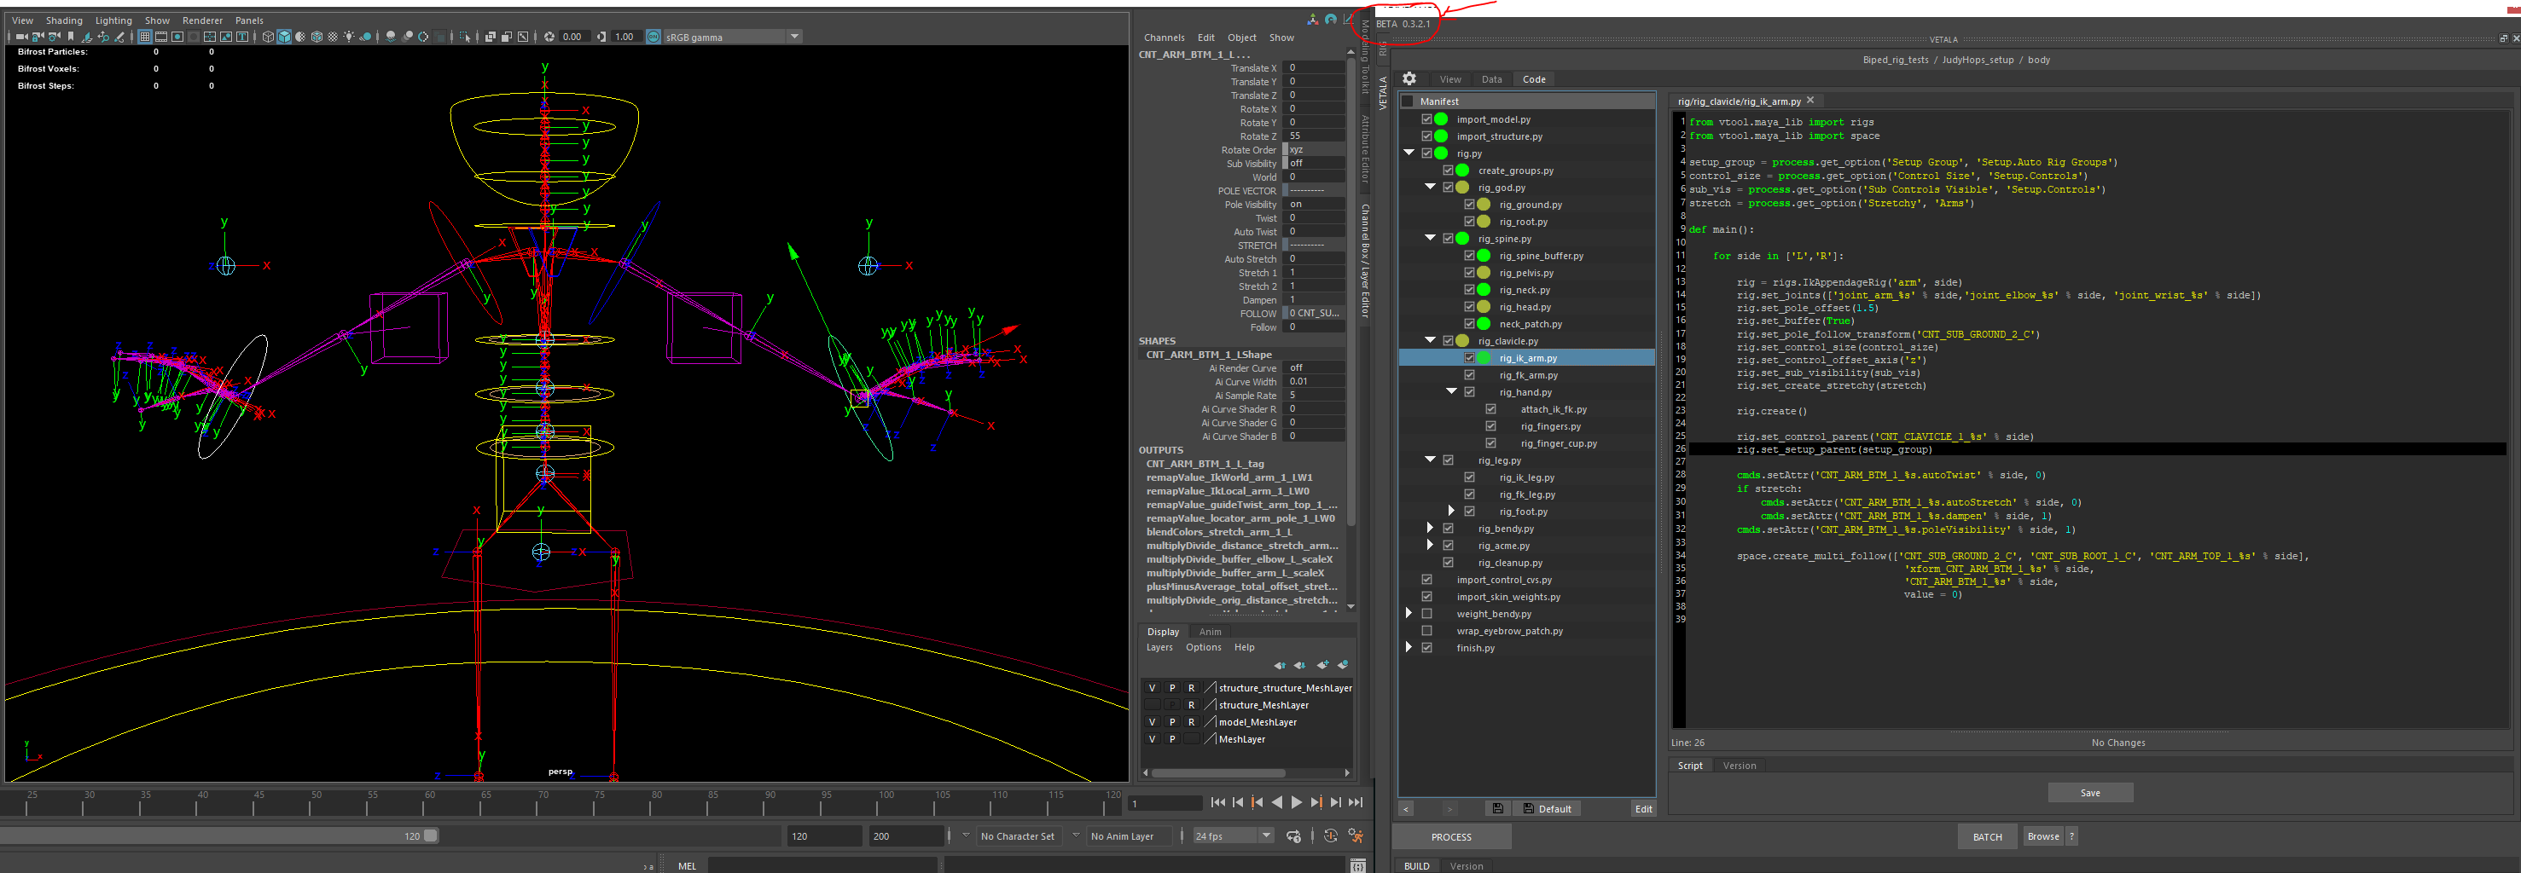Open the Shading viewport menu

[x=65, y=20]
